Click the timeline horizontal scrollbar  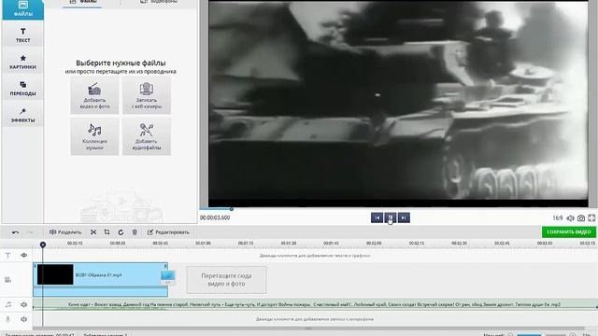pyautogui.click(x=308, y=328)
